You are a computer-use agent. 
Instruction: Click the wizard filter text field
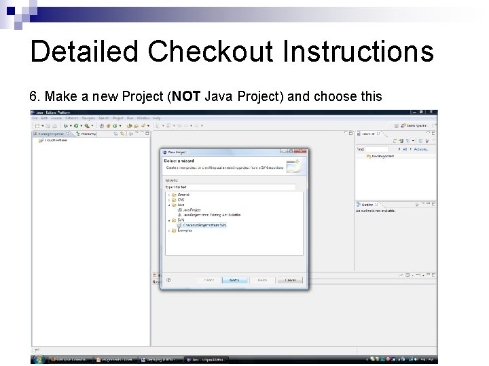[x=230, y=187]
